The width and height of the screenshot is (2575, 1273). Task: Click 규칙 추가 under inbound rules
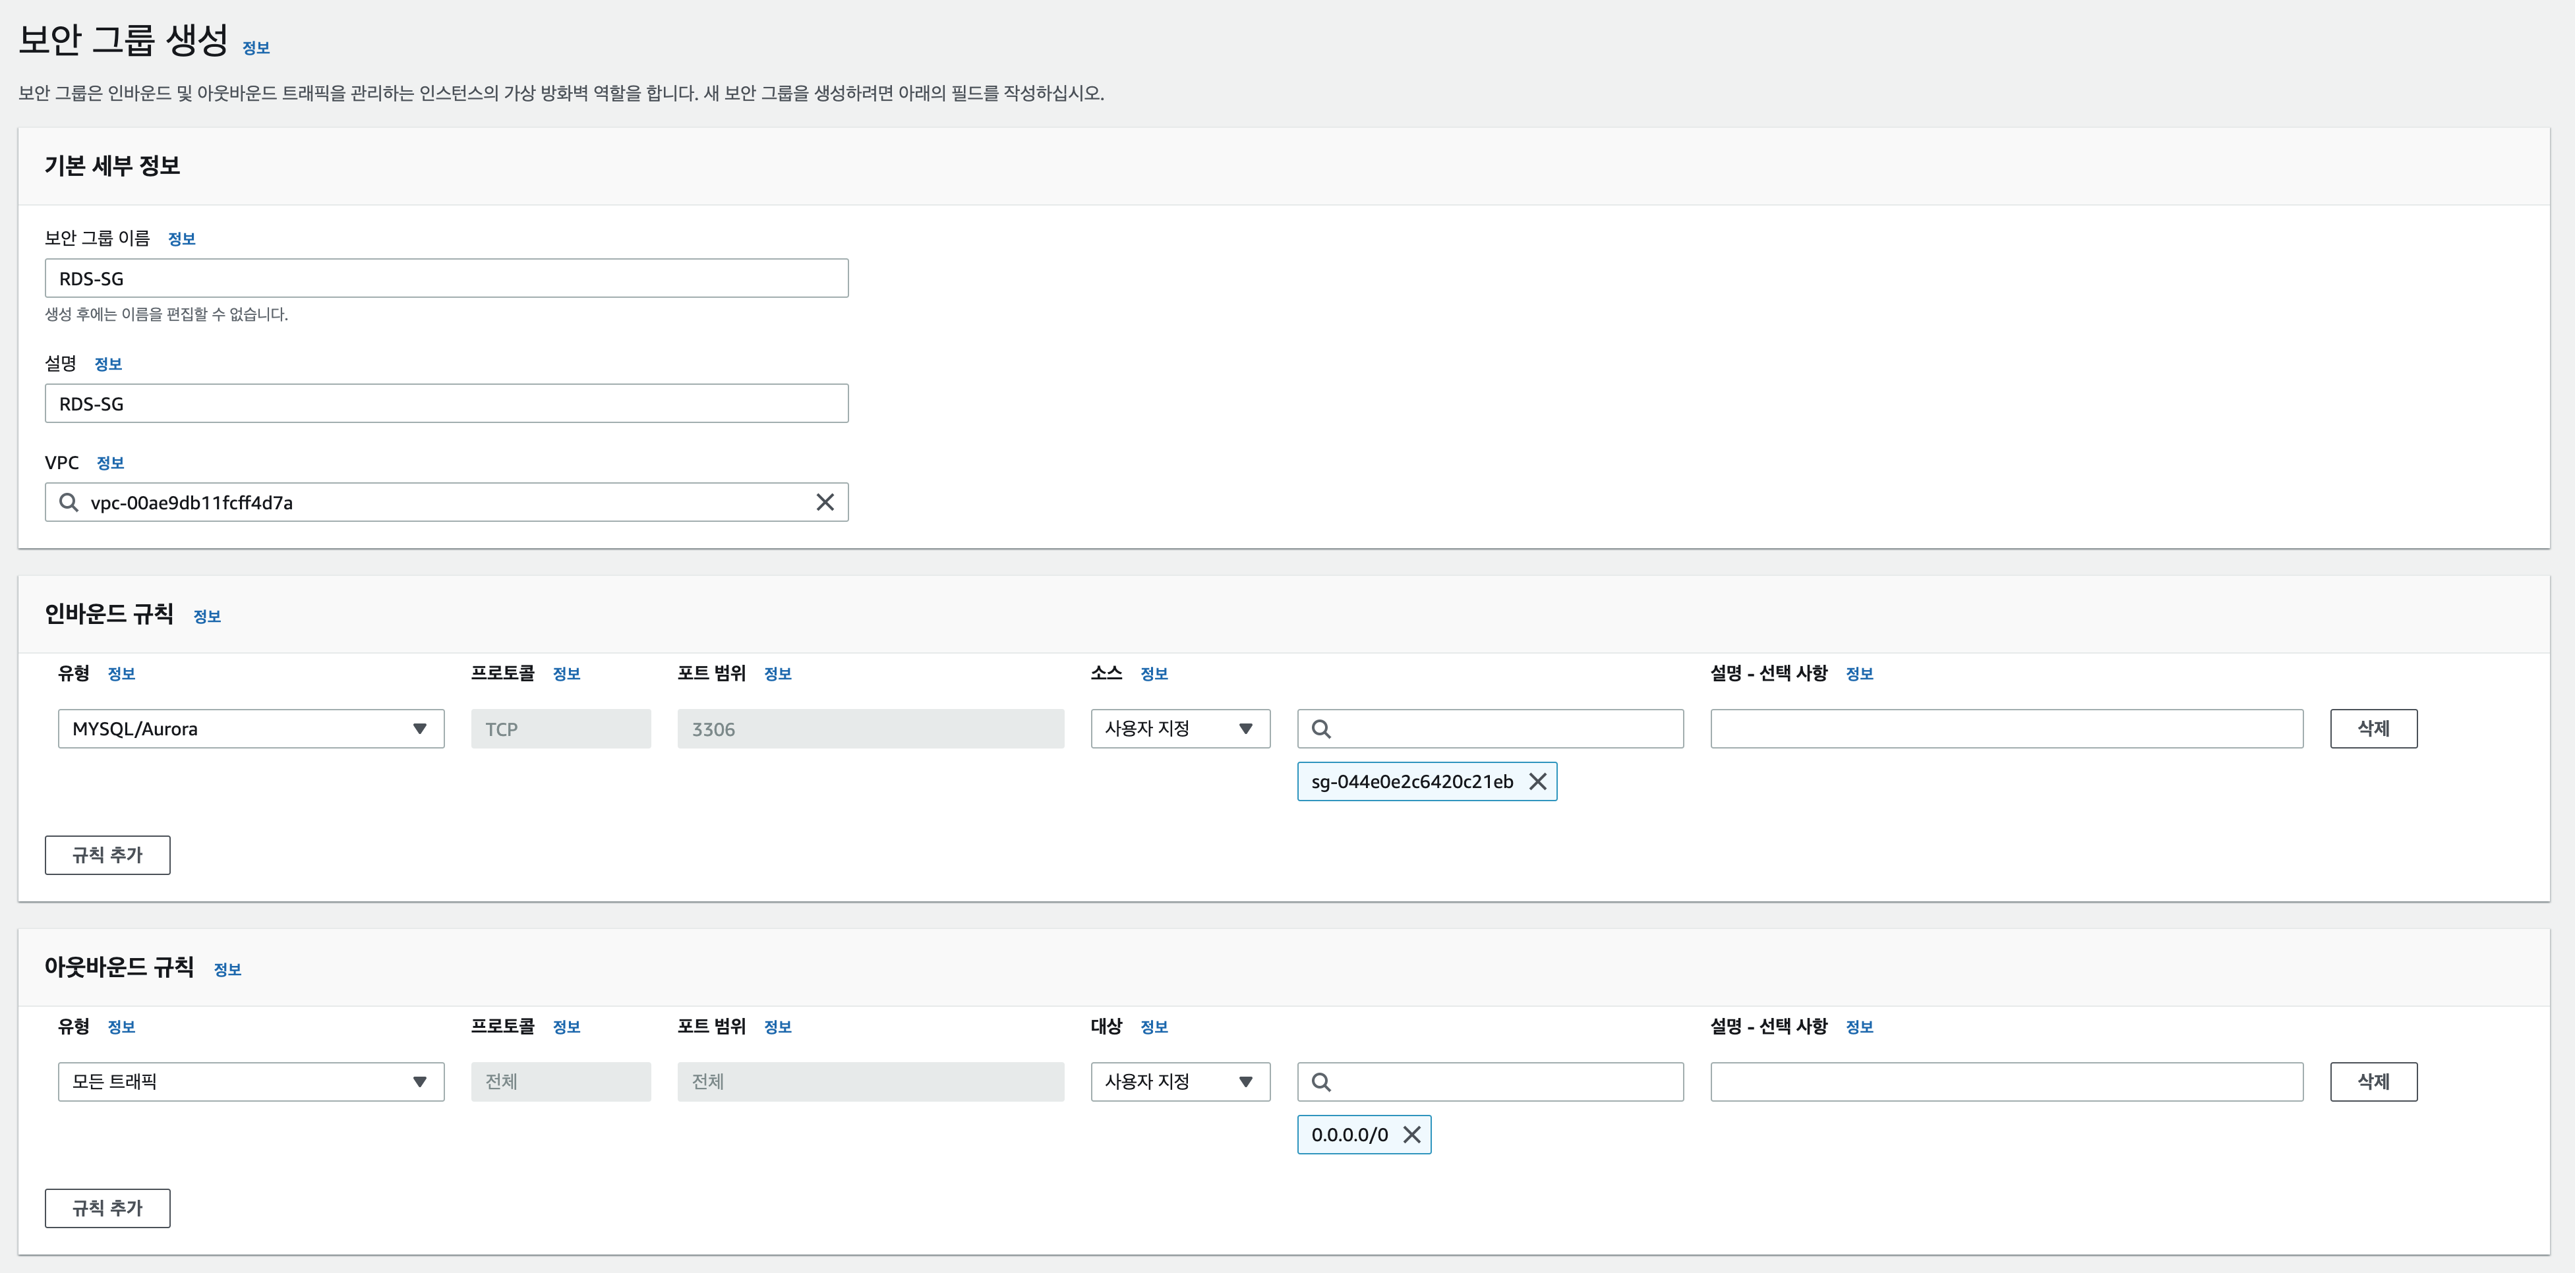click(x=107, y=855)
